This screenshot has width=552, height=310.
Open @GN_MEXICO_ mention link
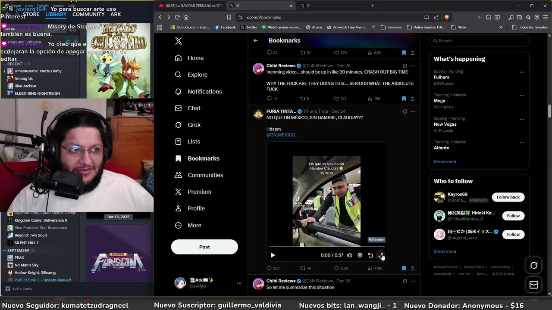(281, 135)
